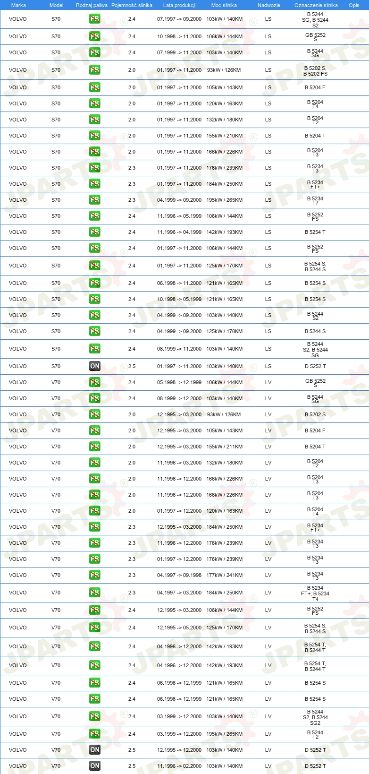Screen dimensions: 369x774
Task: Click the petrol icon in the S70 155kW / 210KM row
Action: tap(95, 136)
